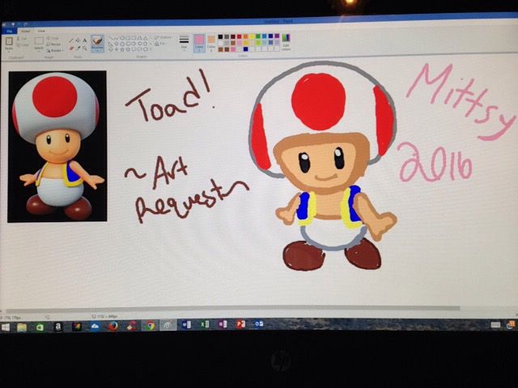
Task: Select the Color 1 foreground button
Action: pos(199,43)
